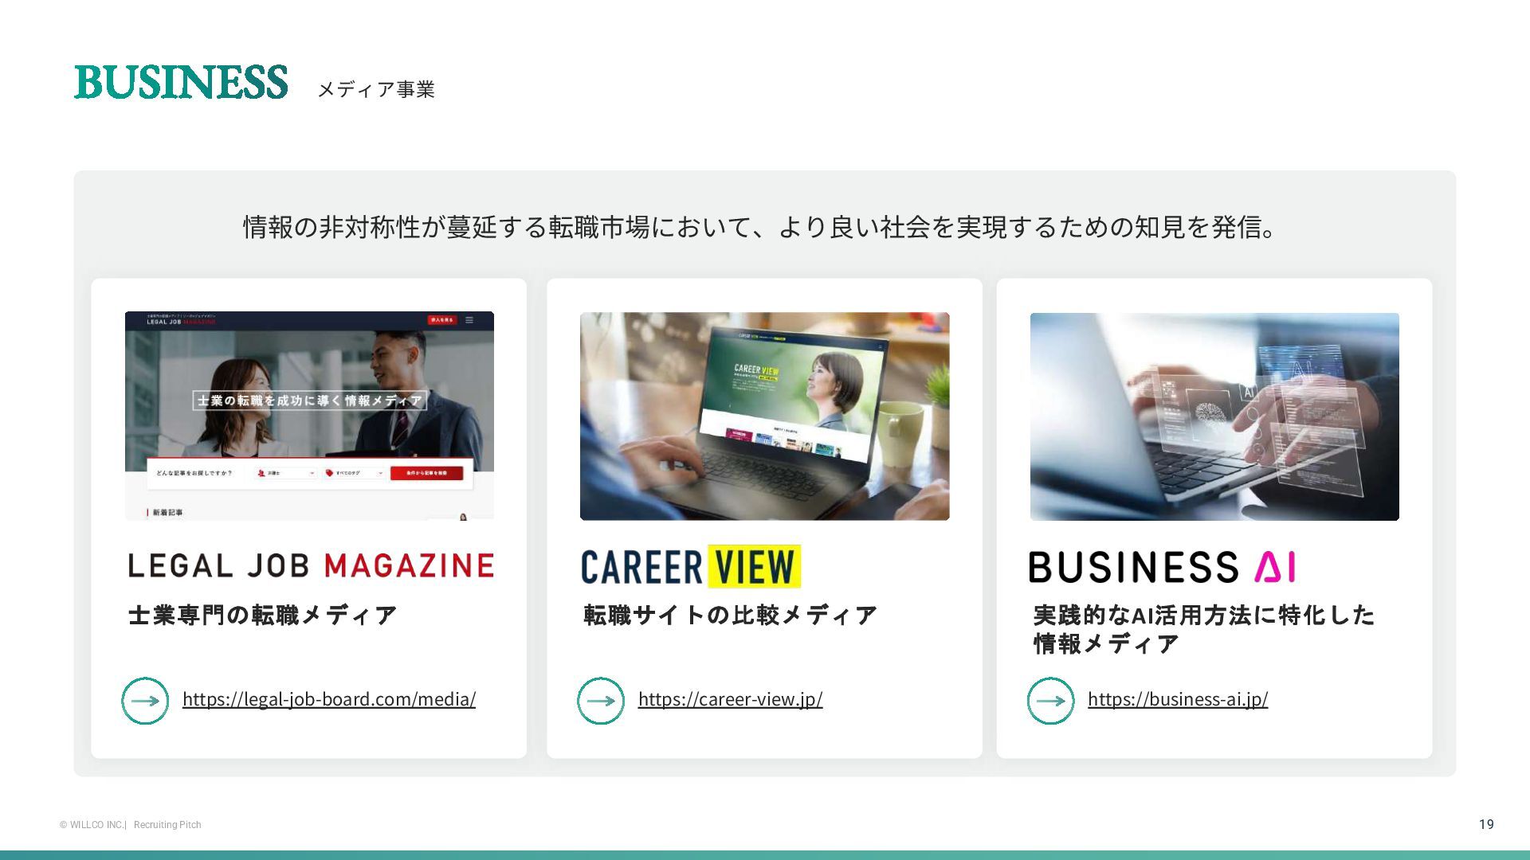Click the WILLCO INC. Recruiting Pitch footer
This screenshot has width=1530, height=860.
(131, 825)
